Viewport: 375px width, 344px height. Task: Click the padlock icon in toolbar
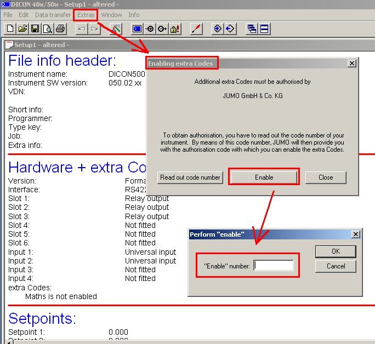point(174,29)
